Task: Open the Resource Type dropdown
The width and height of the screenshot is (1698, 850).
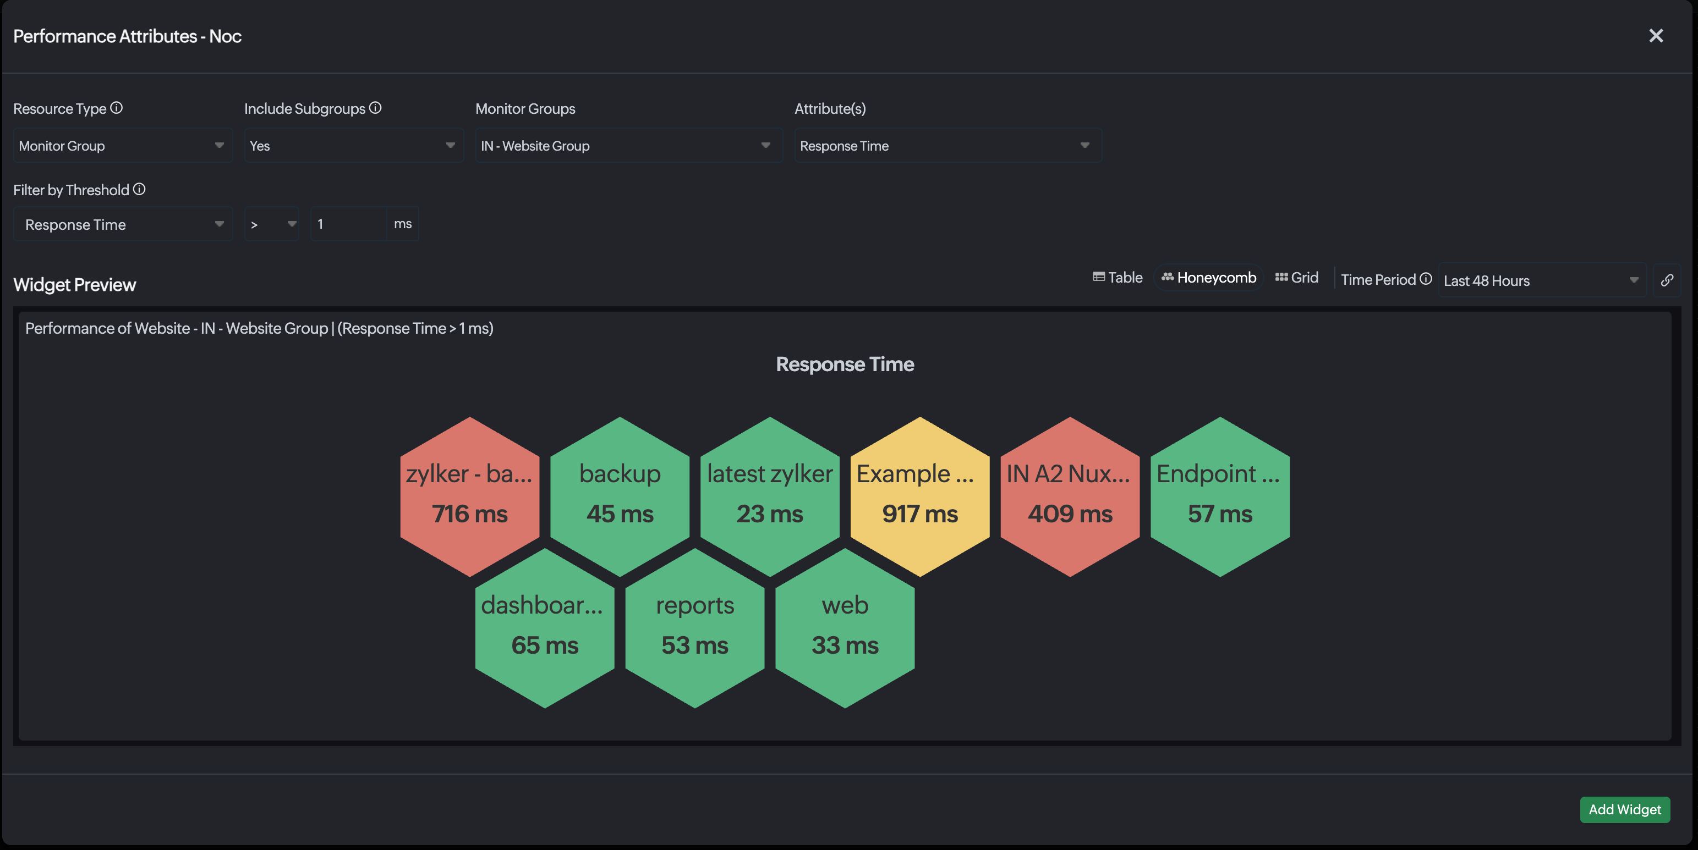Action: coord(123,146)
